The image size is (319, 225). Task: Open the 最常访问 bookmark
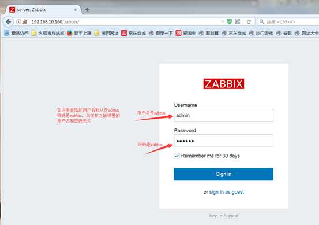point(17,33)
